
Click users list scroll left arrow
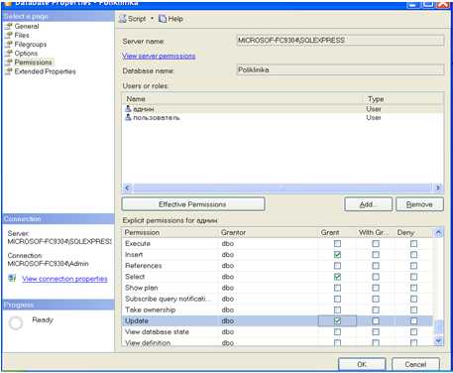coord(127,187)
